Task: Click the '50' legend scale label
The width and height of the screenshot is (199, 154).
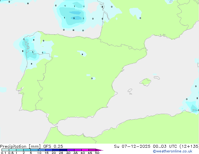Action: pos(97,153)
